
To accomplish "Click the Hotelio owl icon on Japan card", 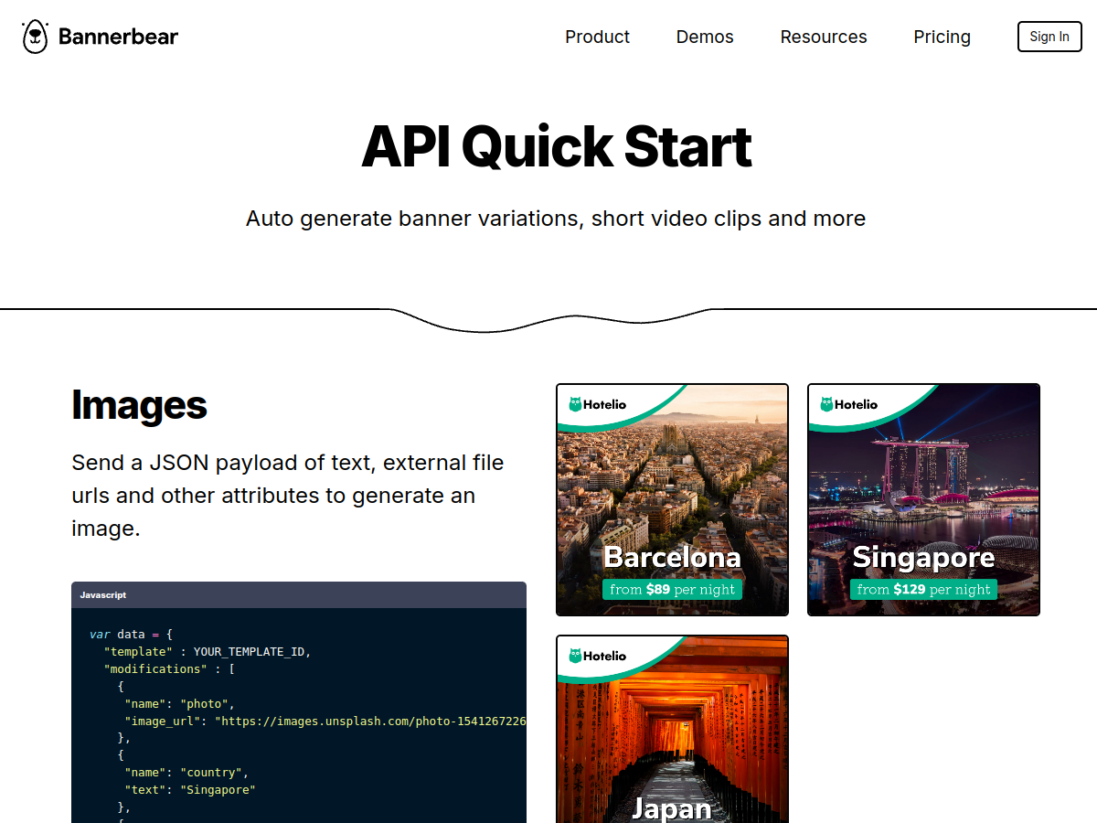I will pos(576,656).
